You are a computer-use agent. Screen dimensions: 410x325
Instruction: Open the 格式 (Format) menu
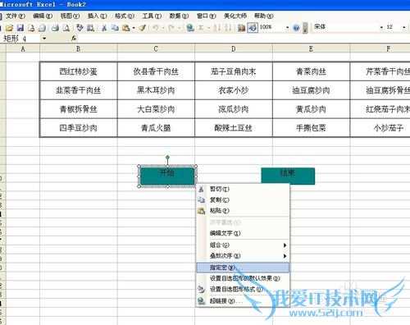pyautogui.click(x=125, y=16)
